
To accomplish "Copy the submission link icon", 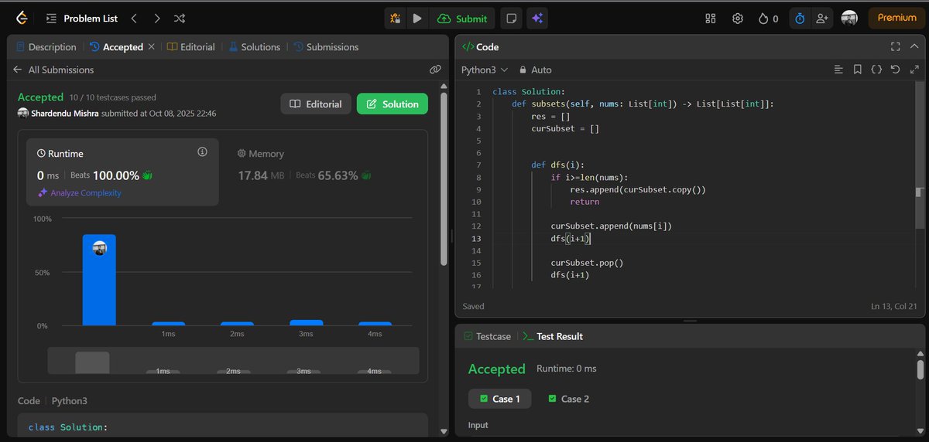I will tap(435, 70).
